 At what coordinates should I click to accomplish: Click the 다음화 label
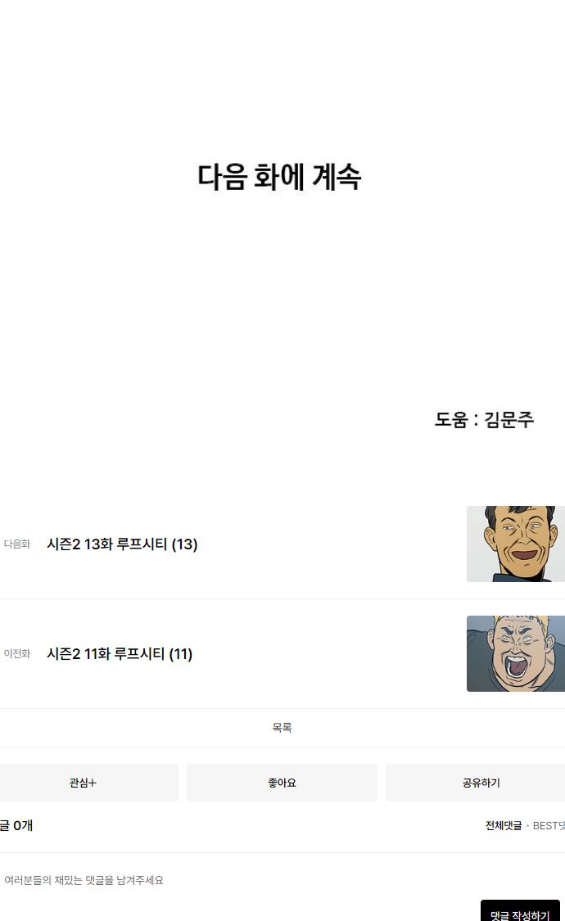click(x=17, y=544)
